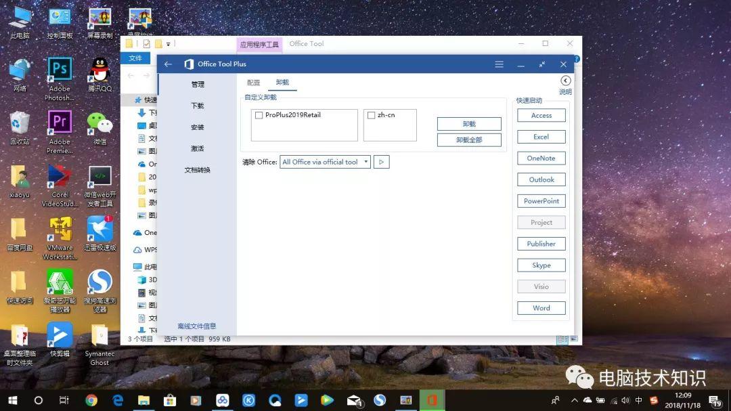Viewport: 731px width, 411px height.
Task: Open the 腾讯QQ desktop shortcut
Action: point(99,74)
